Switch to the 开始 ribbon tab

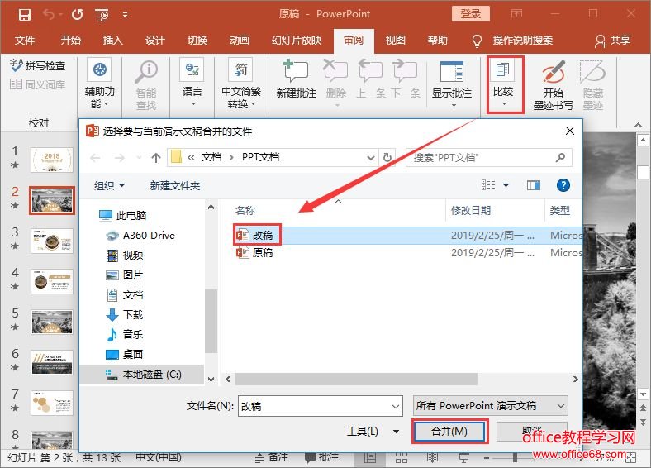tap(70, 41)
